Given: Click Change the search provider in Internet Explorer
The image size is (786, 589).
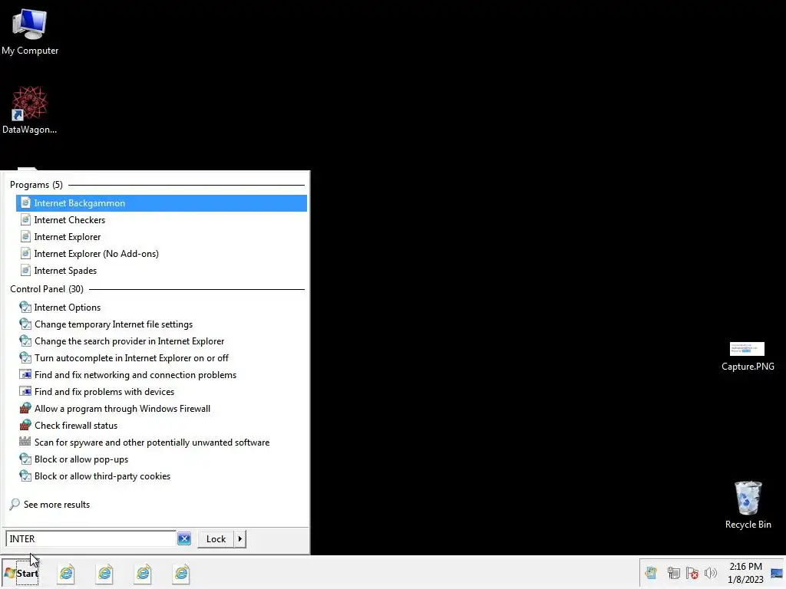Looking at the screenshot, I should [161, 341].
